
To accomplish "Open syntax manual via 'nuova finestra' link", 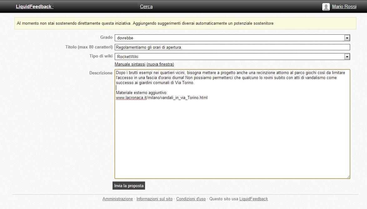I will coord(160,64).
